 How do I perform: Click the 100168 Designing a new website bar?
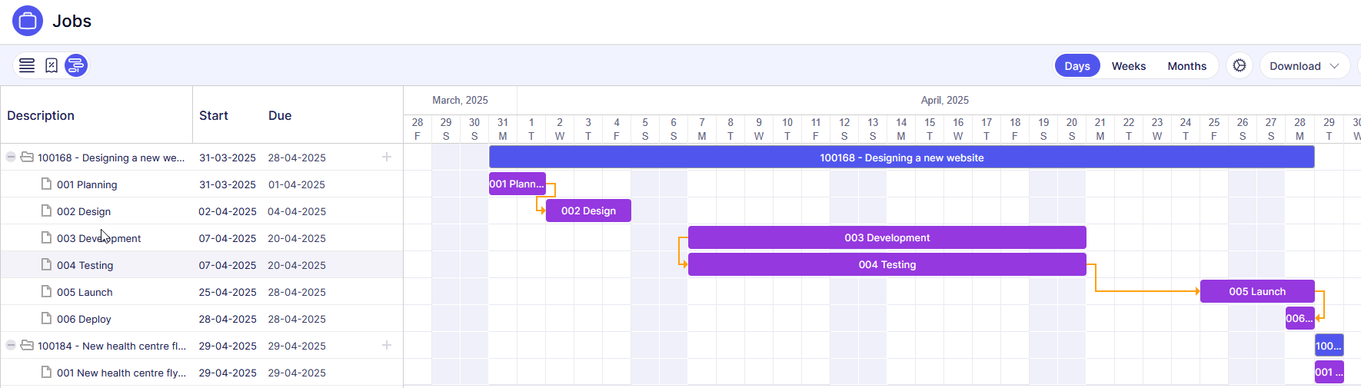901,158
